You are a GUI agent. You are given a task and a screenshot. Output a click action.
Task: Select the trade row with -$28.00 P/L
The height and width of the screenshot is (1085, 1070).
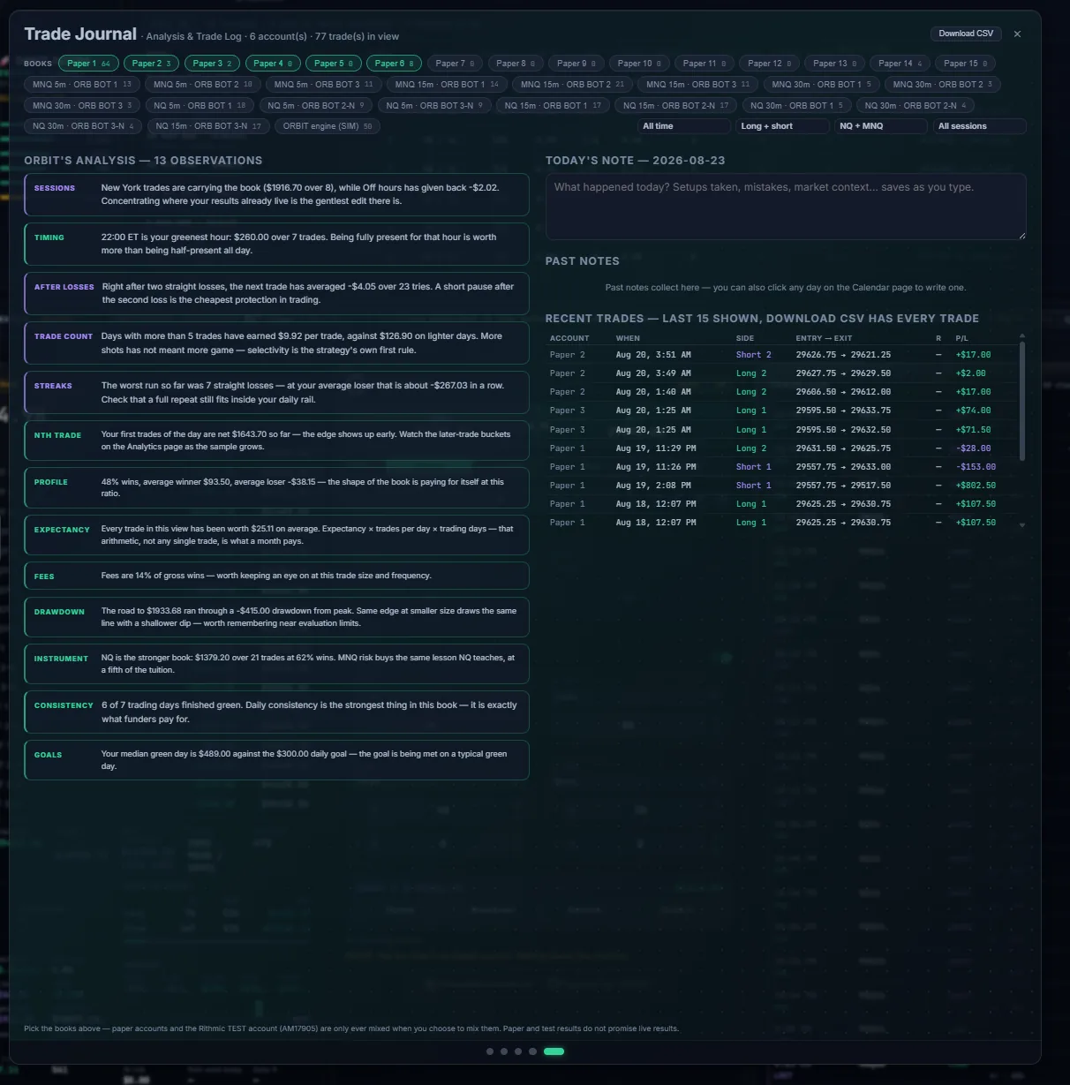click(x=781, y=448)
